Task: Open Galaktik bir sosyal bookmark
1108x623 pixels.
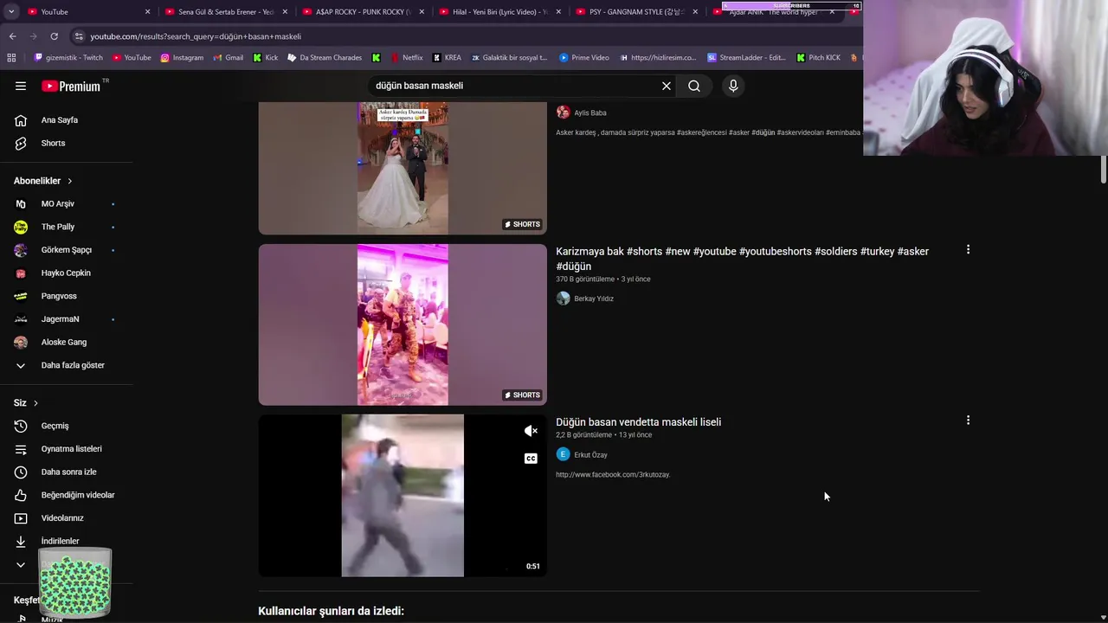Action: click(509, 58)
